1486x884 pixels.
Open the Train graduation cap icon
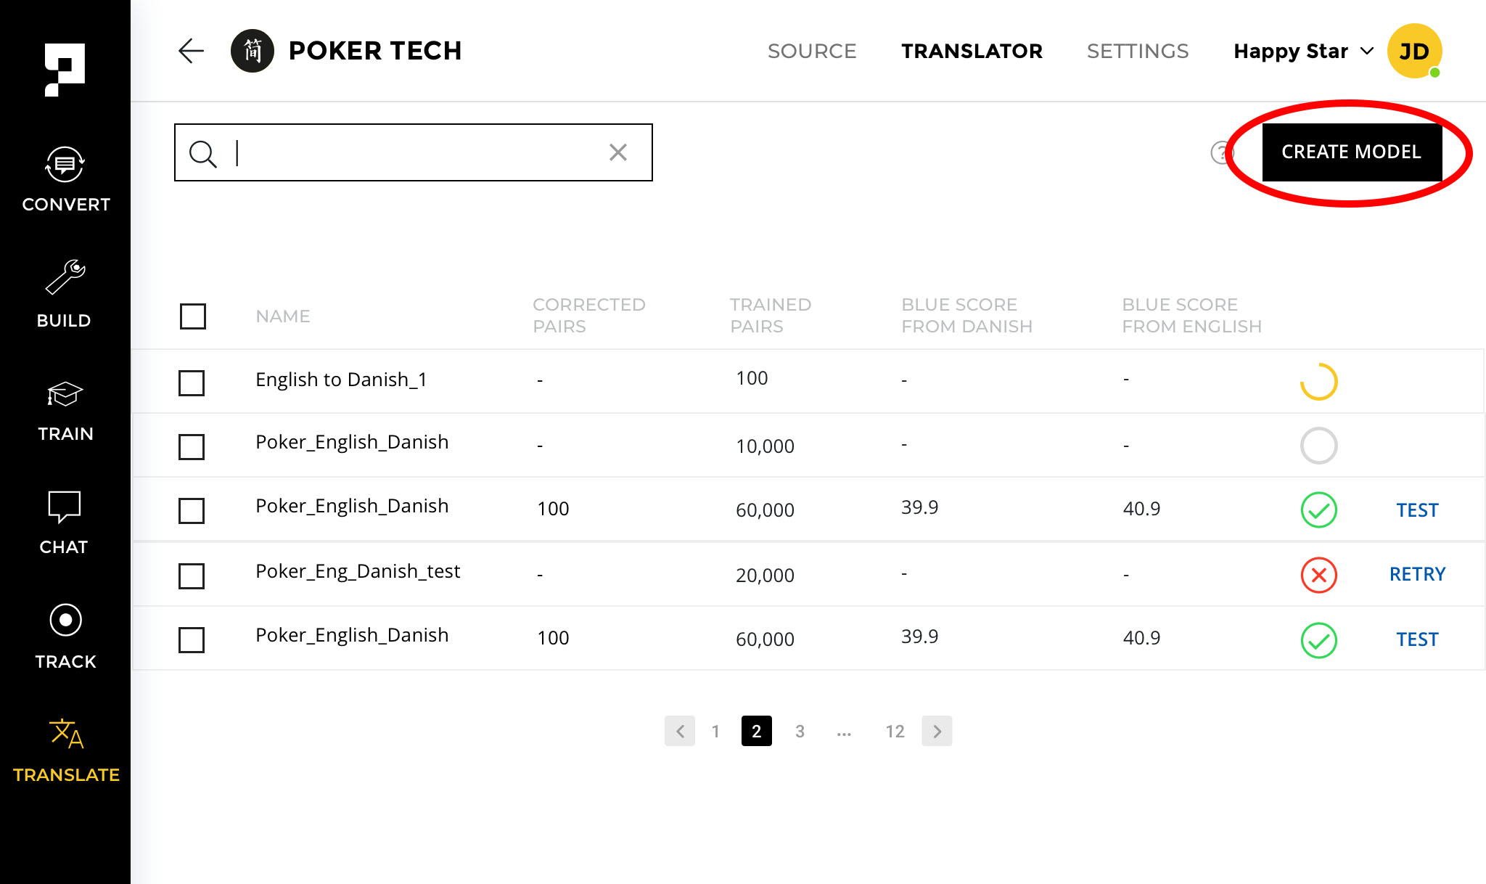(65, 410)
